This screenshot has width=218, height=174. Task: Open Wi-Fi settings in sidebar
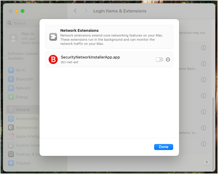point(23,70)
